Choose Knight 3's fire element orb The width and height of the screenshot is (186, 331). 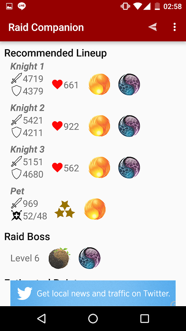(x=99, y=167)
